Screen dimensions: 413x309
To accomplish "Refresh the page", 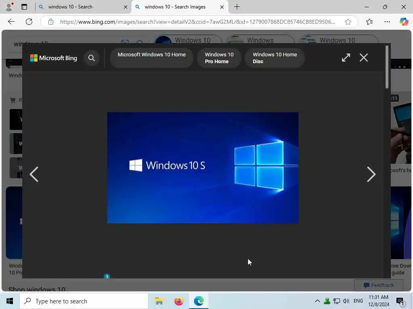I will pyautogui.click(x=29, y=22).
